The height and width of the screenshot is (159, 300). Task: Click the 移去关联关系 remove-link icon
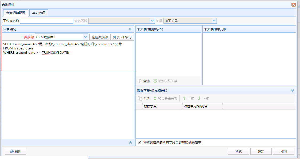pyautogui.click(x=155, y=98)
